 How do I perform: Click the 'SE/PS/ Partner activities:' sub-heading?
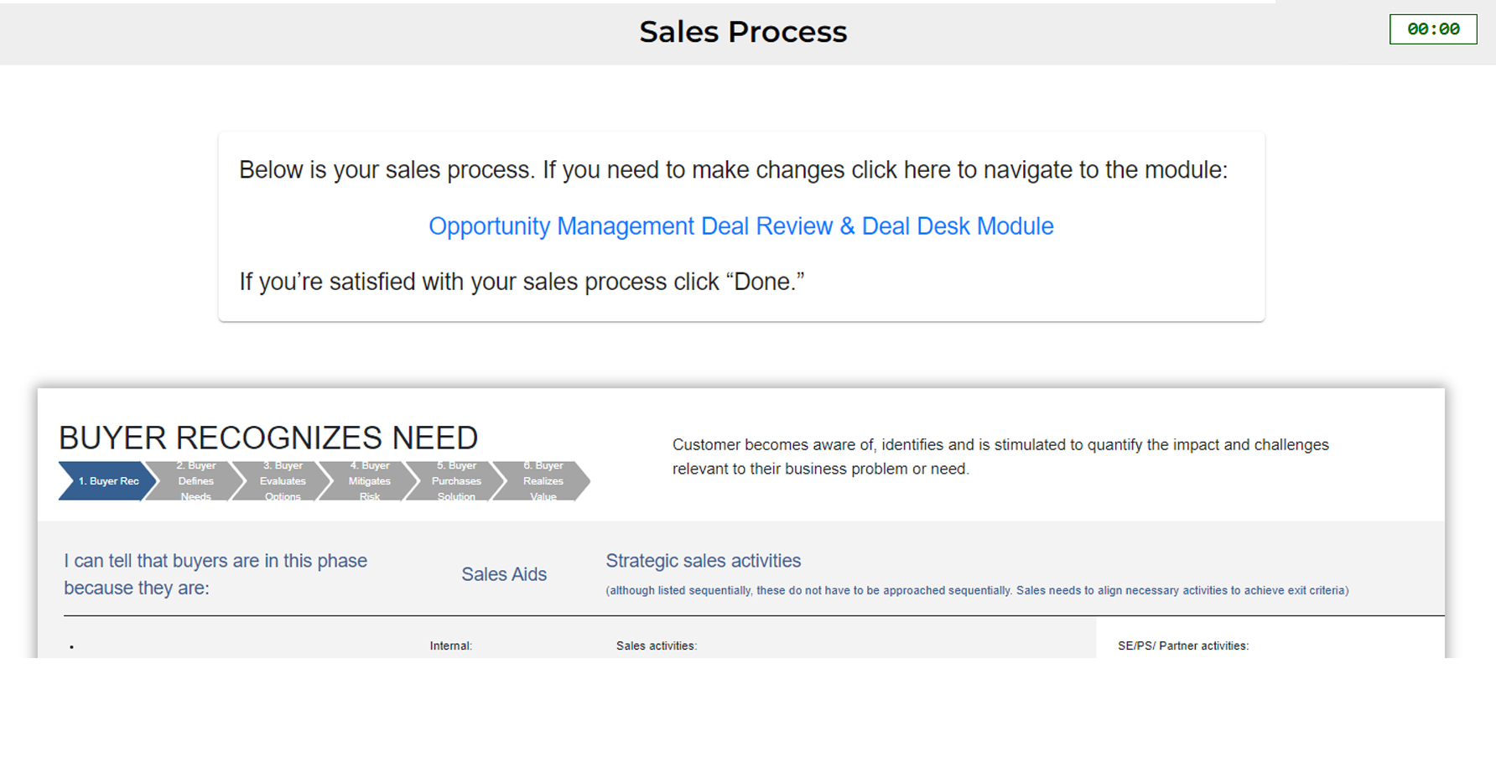[x=1182, y=646]
